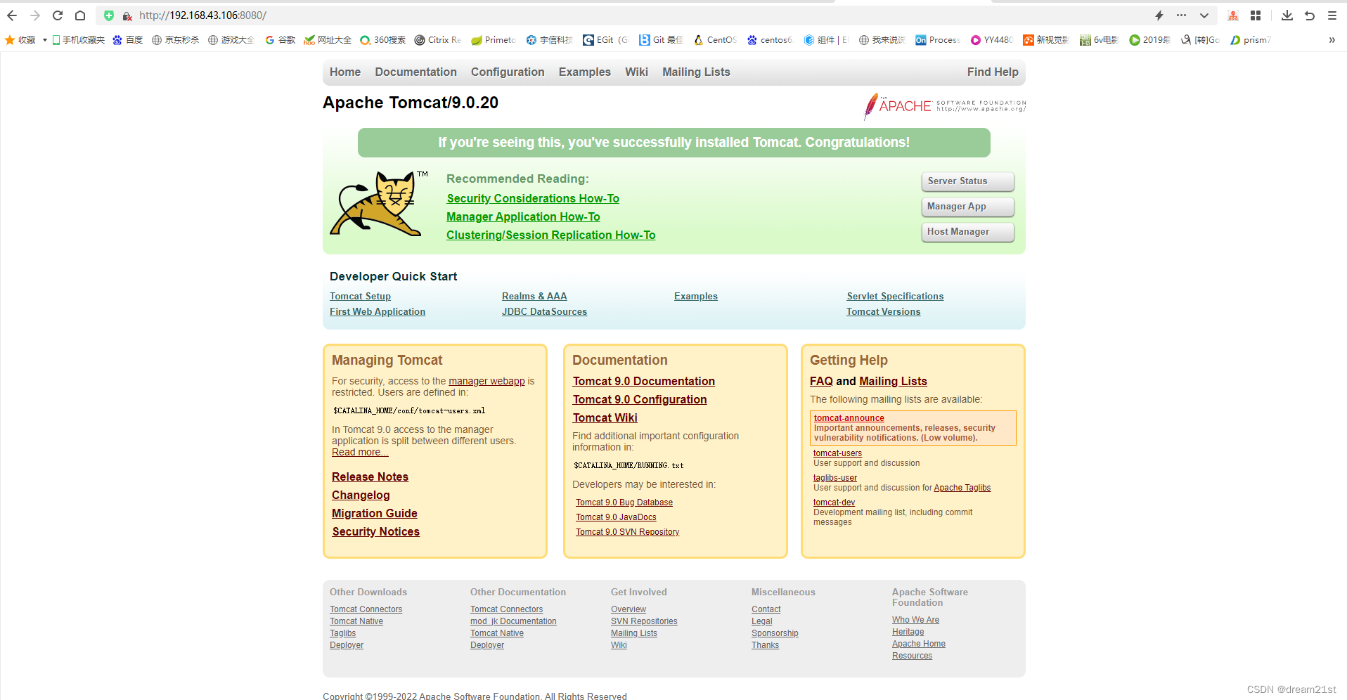Open the address bar three-dots menu
The height and width of the screenshot is (700, 1347).
tap(1181, 15)
